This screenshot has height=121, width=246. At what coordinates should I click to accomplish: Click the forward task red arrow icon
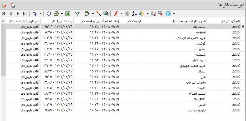pos(161,14)
